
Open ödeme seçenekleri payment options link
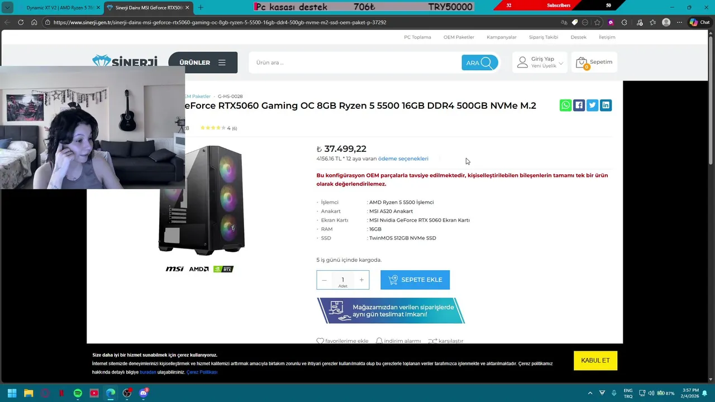pos(403,159)
